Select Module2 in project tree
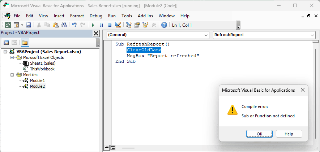 [x=37, y=86]
